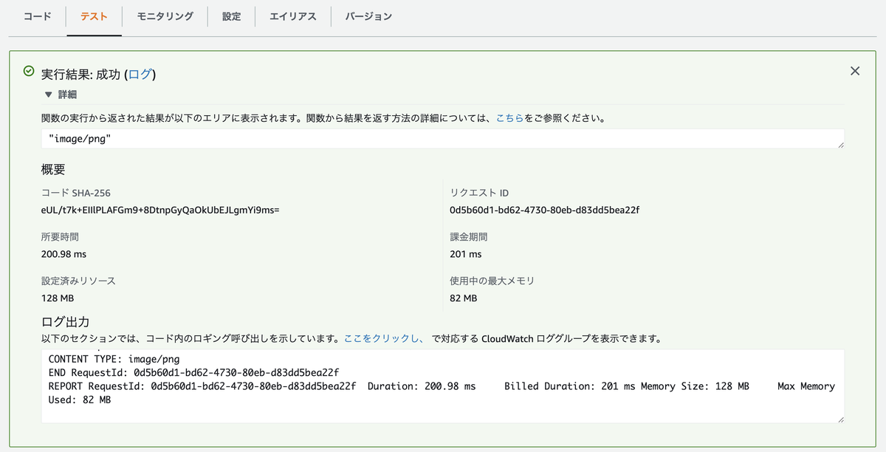Grab the log output resize handle
Screen dimensions: 886x452
[x=841, y=420]
